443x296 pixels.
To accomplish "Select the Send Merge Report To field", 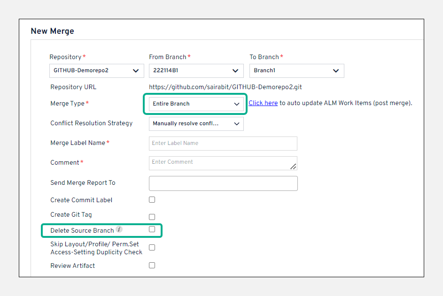I will (x=223, y=183).
